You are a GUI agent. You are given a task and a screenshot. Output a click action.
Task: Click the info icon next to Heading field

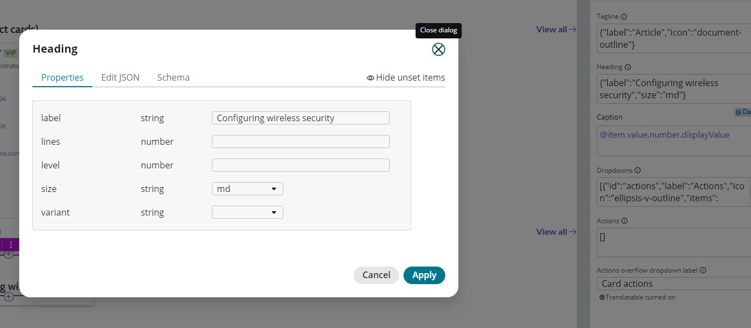coord(627,67)
